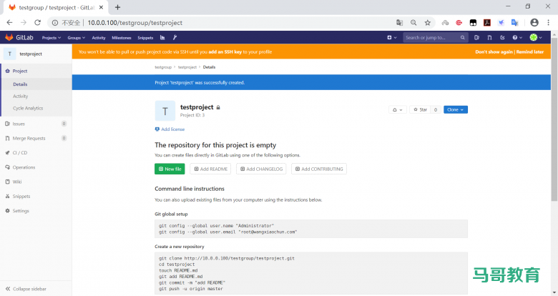The width and height of the screenshot is (558, 296).
Task: Click the zoom magnifier icon in address bar
Action: (413, 22)
